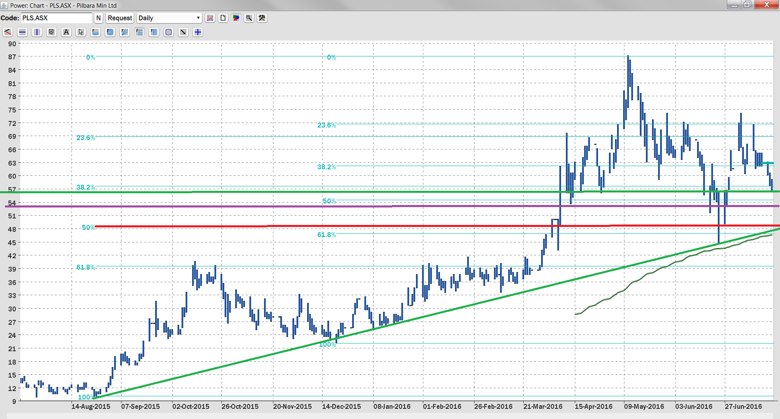Open the colored shapes settings icon
Image resolution: width=780 pixels, height=419 pixels.
[236, 18]
